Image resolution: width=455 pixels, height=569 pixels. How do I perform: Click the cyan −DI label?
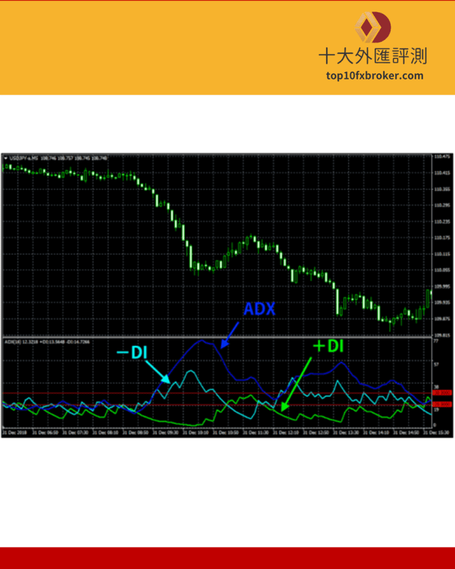[131, 351]
